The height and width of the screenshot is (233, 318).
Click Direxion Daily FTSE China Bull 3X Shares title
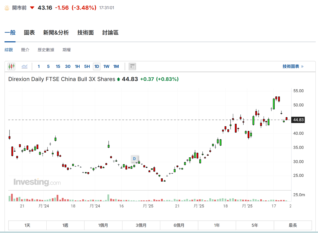click(x=62, y=79)
